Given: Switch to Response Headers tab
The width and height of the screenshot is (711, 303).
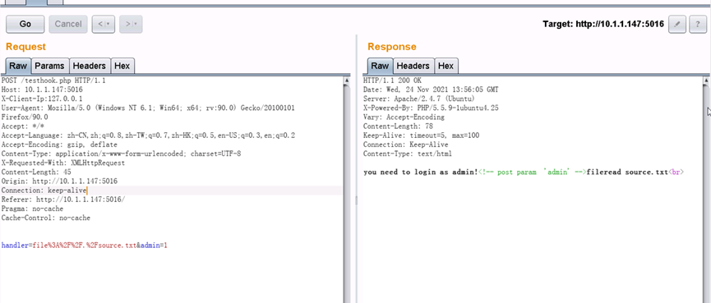Looking at the screenshot, I should [x=413, y=66].
